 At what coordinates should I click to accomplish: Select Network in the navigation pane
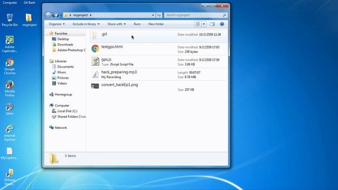tap(61, 128)
